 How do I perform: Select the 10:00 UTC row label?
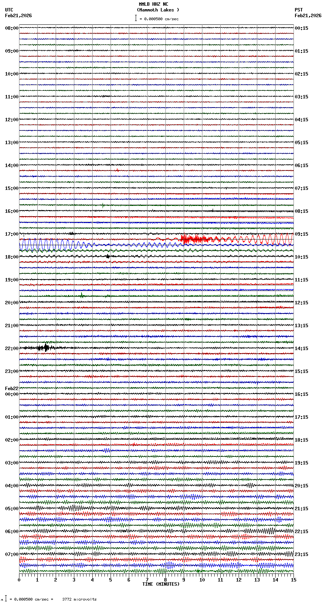pyautogui.click(x=12, y=74)
